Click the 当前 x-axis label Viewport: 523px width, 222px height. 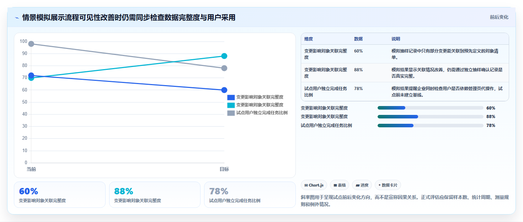pyautogui.click(x=31, y=170)
